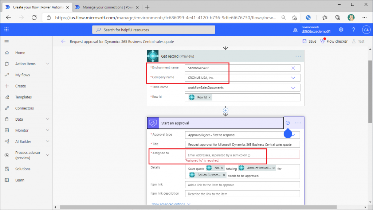Open Get record action ellipsis menu

point(298,56)
